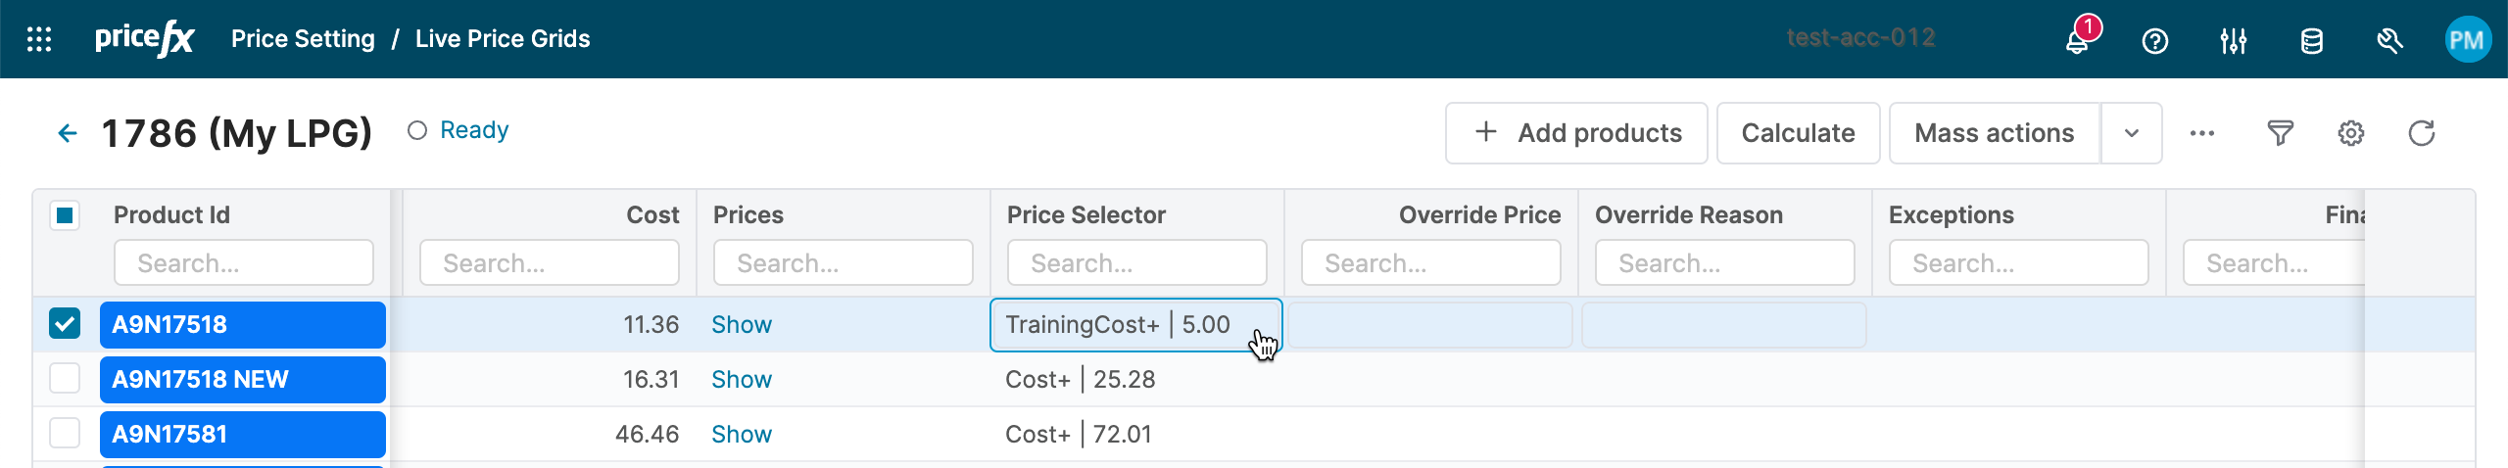The width and height of the screenshot is (2508, 468).
Task: Click the sliders configuration icon in header
Action: pyautogui.click(x=2233, y=41)
